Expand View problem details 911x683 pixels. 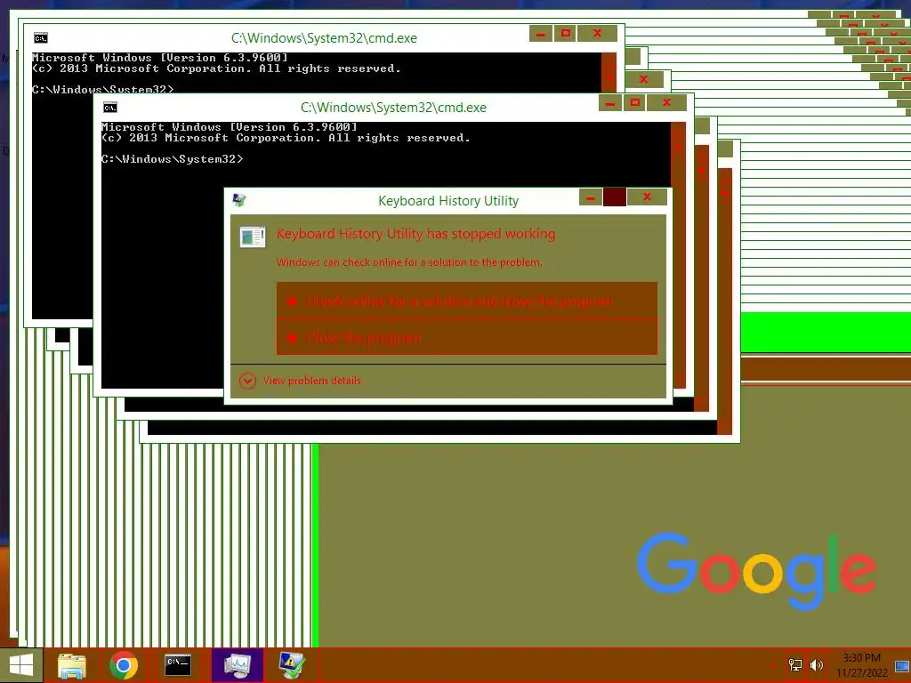(301, 381)
